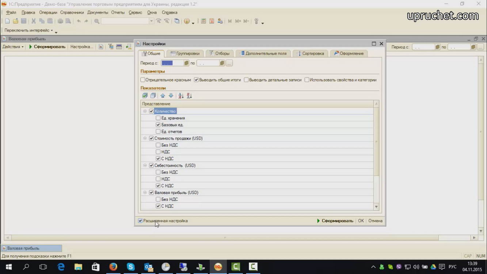Click Сформировать in report toolbar

(x=47, y=47)
